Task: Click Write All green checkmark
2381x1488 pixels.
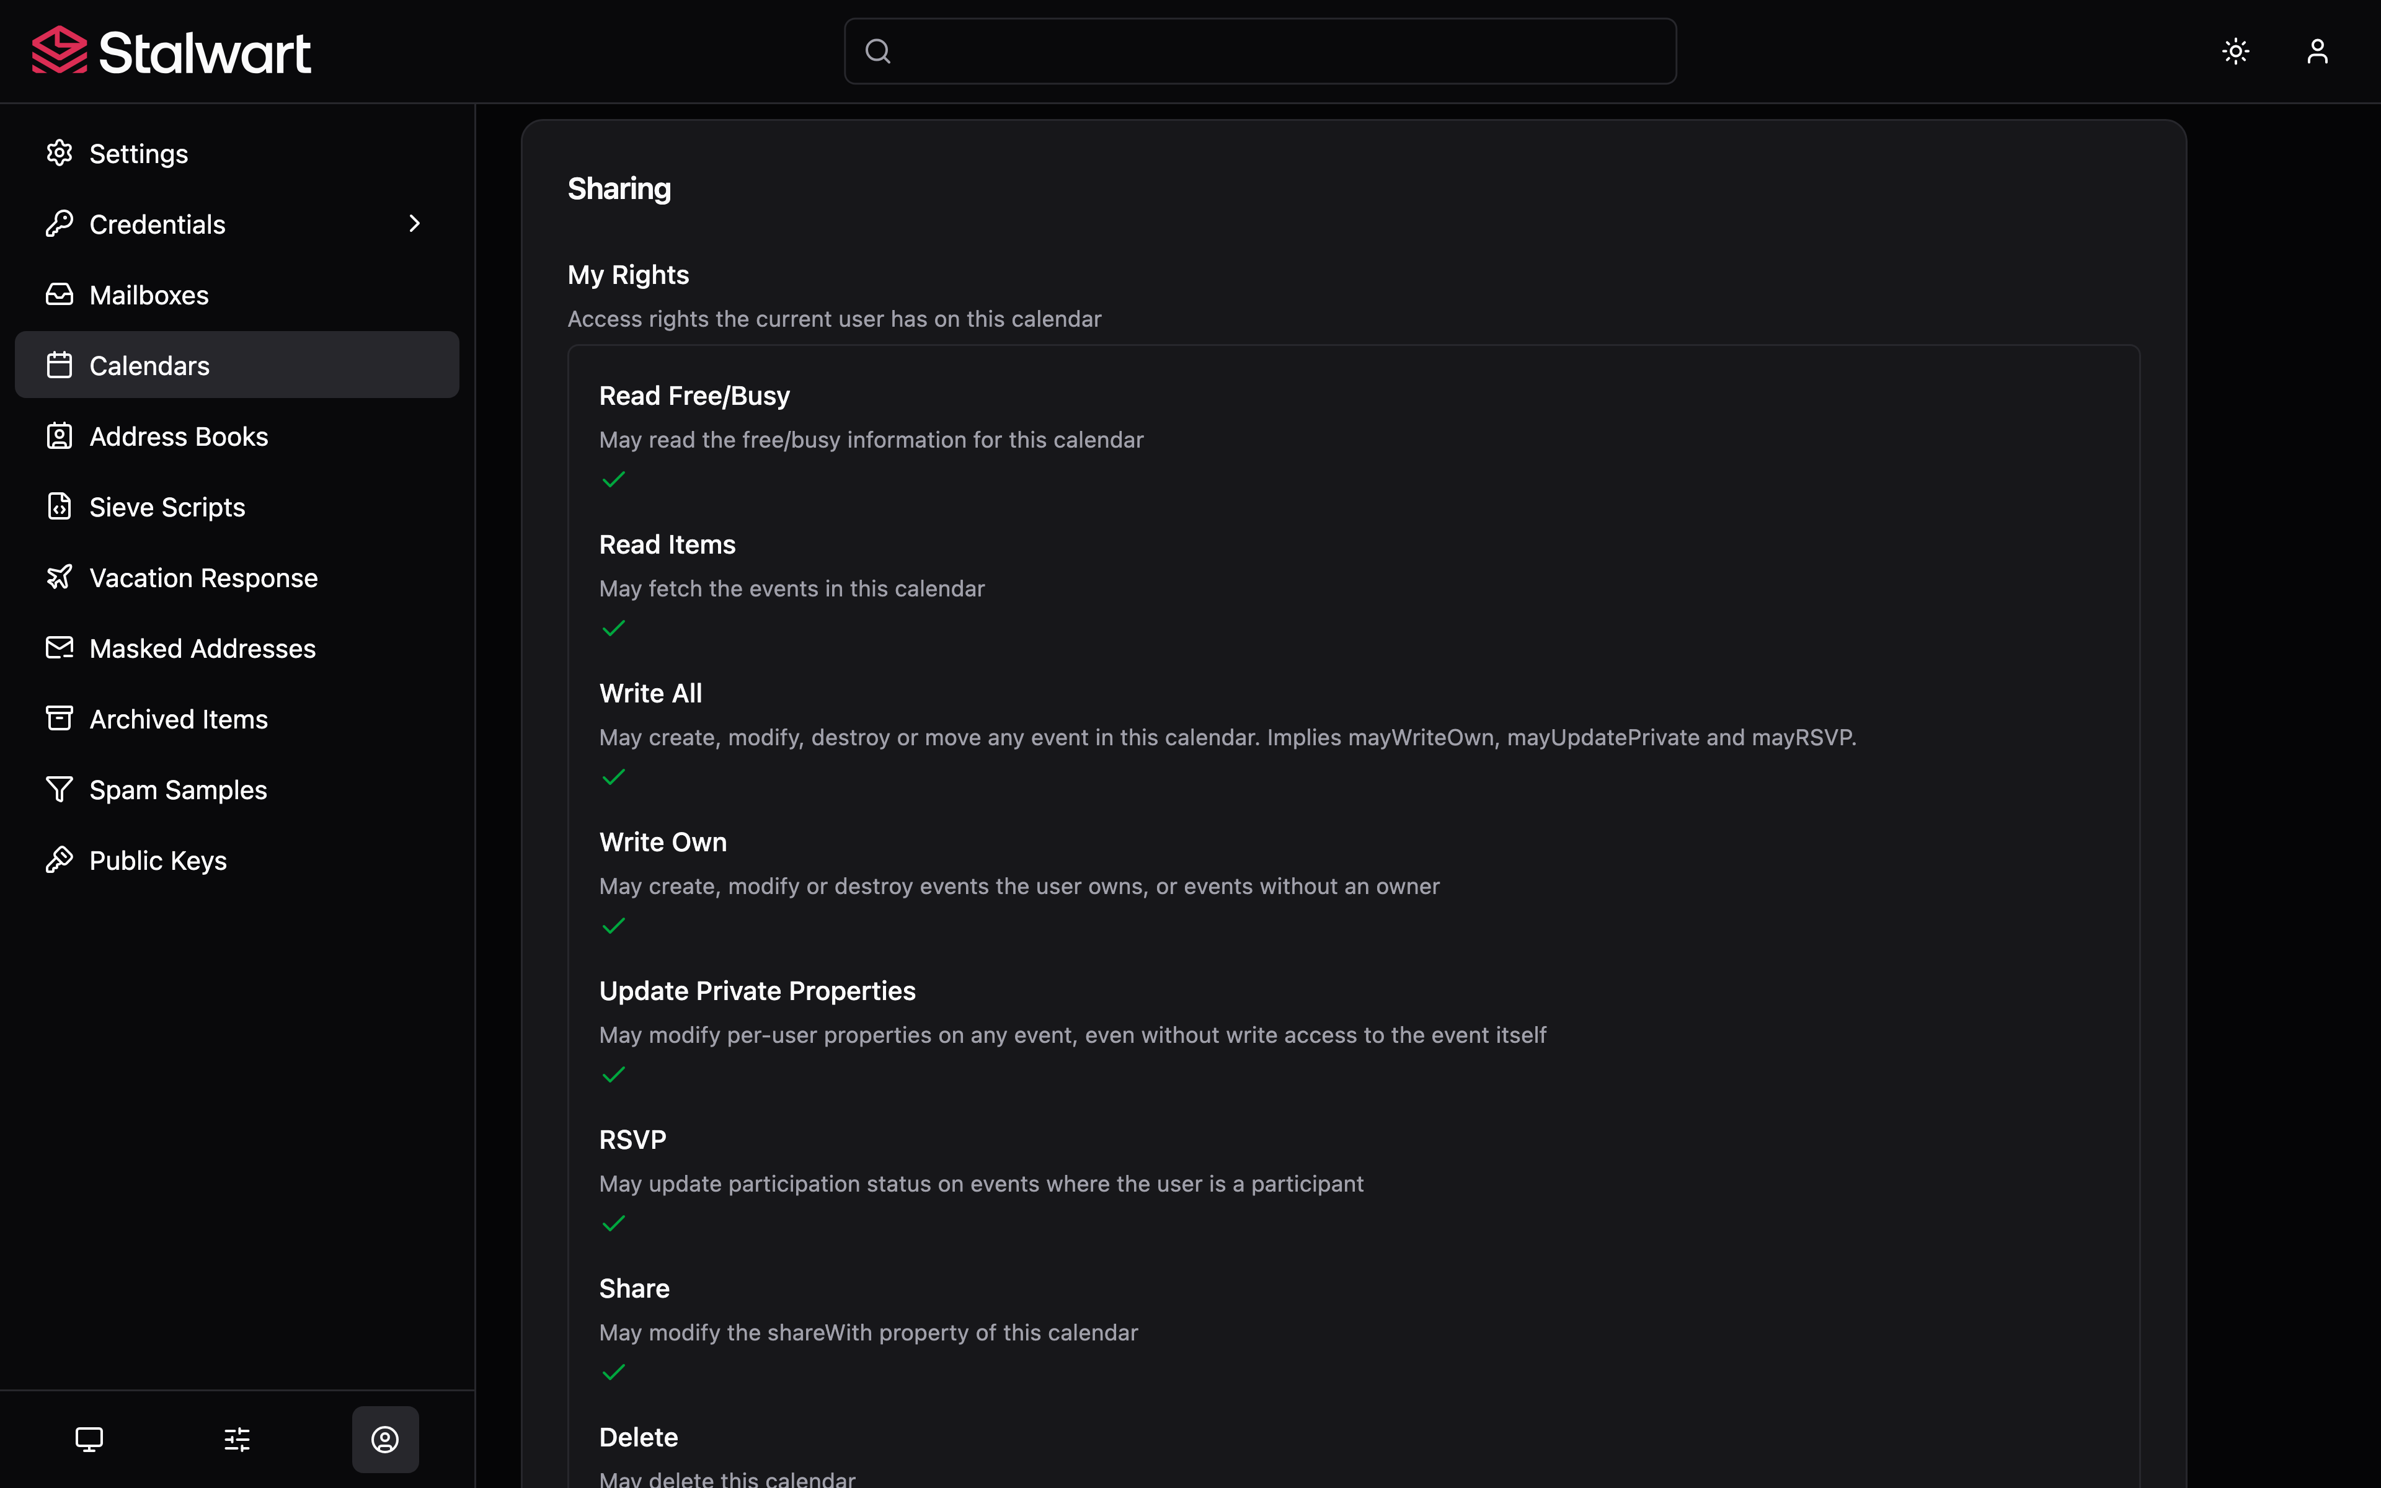Action: coord(613,776)
